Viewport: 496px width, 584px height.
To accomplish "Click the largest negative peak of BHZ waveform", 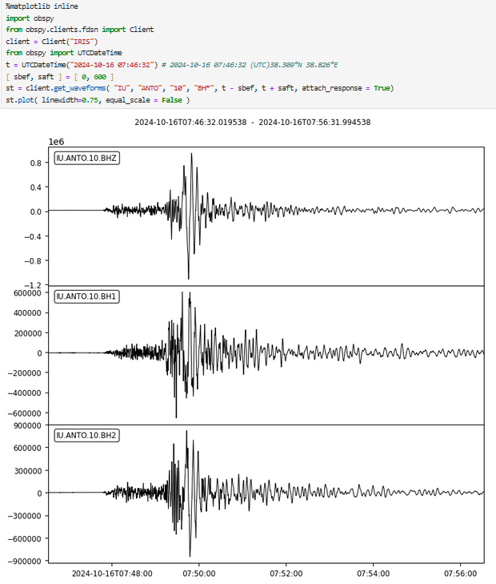I will pyautogui.click(x=189, y=277).
